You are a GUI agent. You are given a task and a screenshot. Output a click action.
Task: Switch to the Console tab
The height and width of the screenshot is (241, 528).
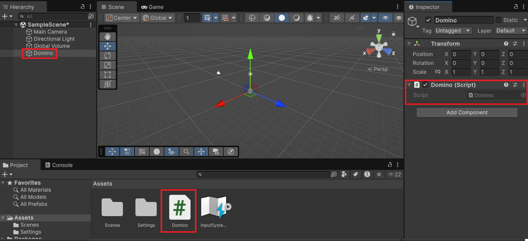(59, 165)
